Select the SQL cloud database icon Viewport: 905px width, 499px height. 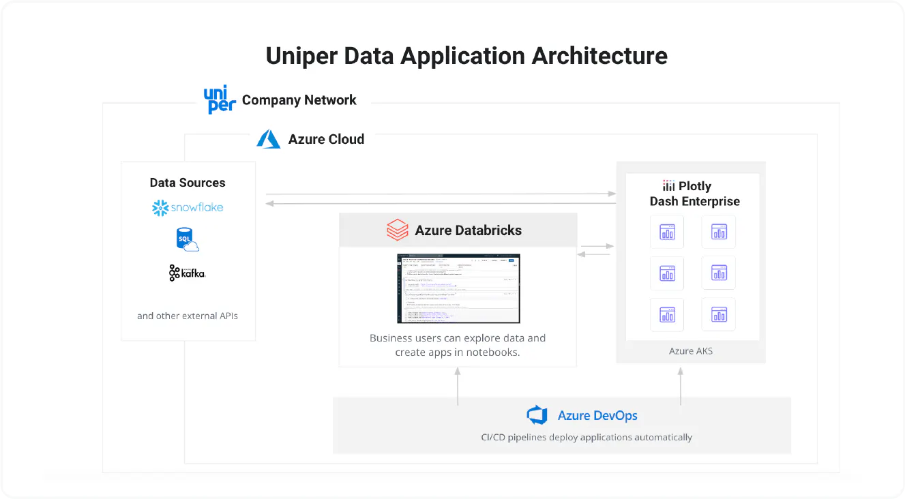click(x=188, y=240)
